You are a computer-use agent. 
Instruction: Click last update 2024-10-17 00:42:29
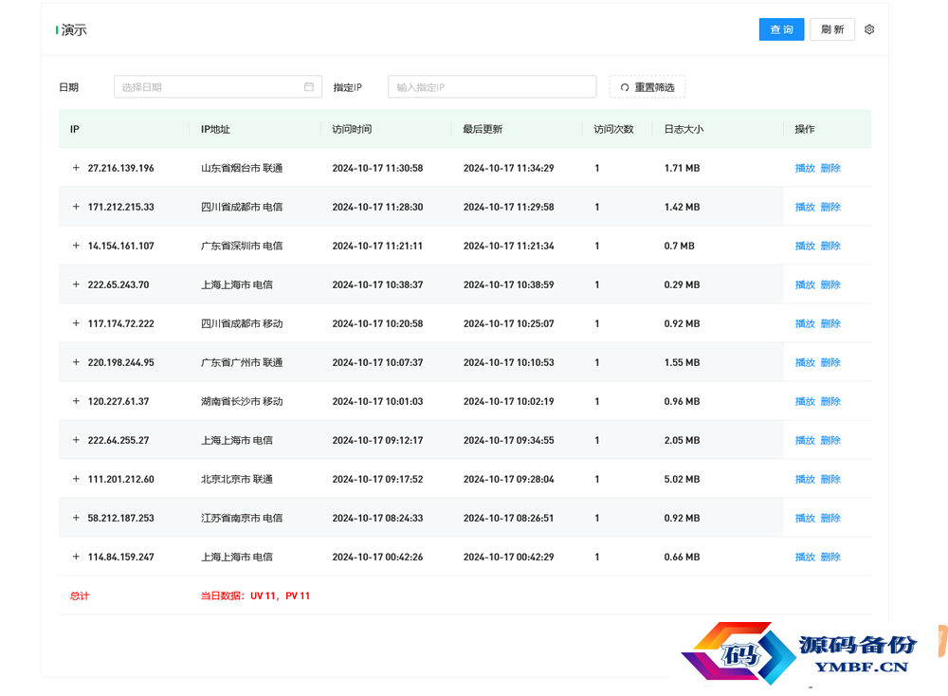tap(508, 557)
